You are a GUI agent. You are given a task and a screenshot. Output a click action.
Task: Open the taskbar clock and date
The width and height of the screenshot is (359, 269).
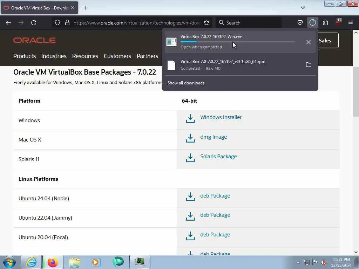(341, 262)
